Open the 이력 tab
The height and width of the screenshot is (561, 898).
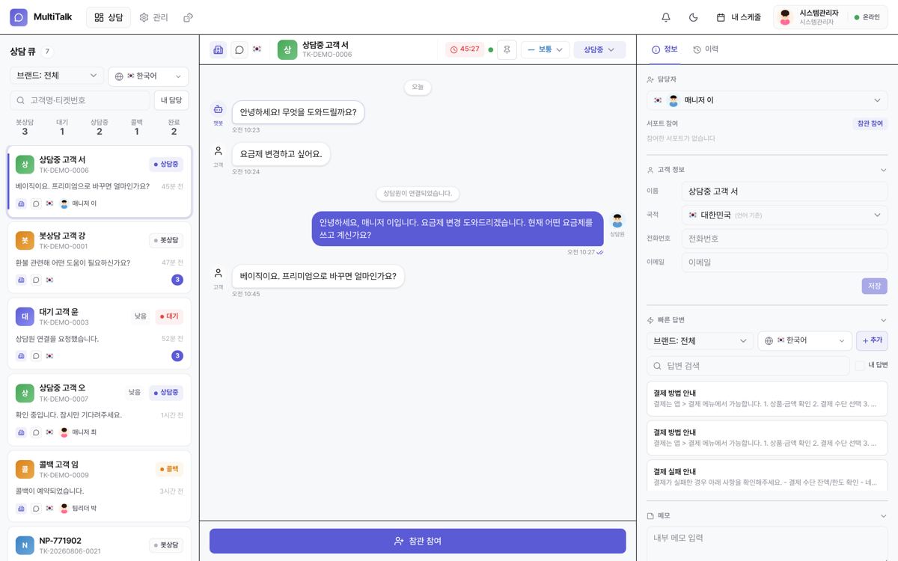(706, 49)
